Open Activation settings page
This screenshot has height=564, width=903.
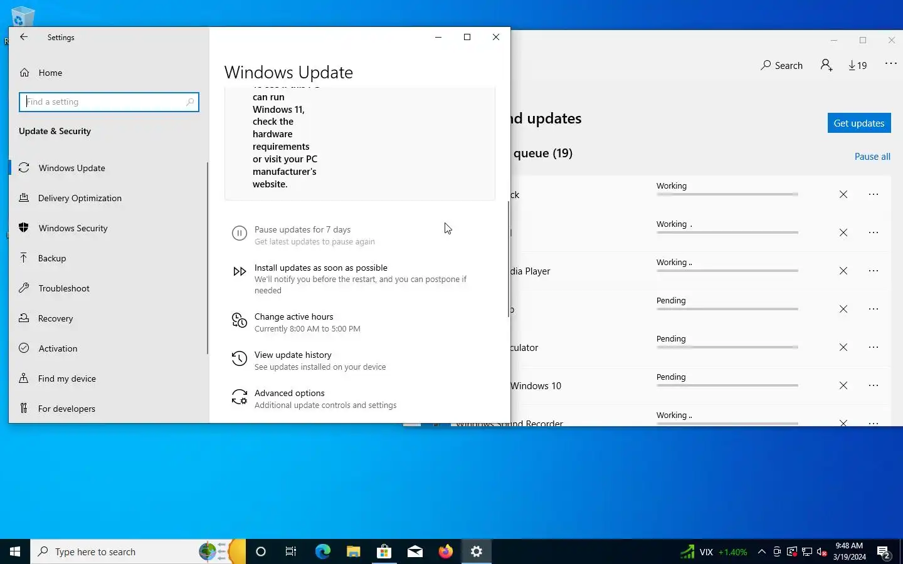point(108,348)
